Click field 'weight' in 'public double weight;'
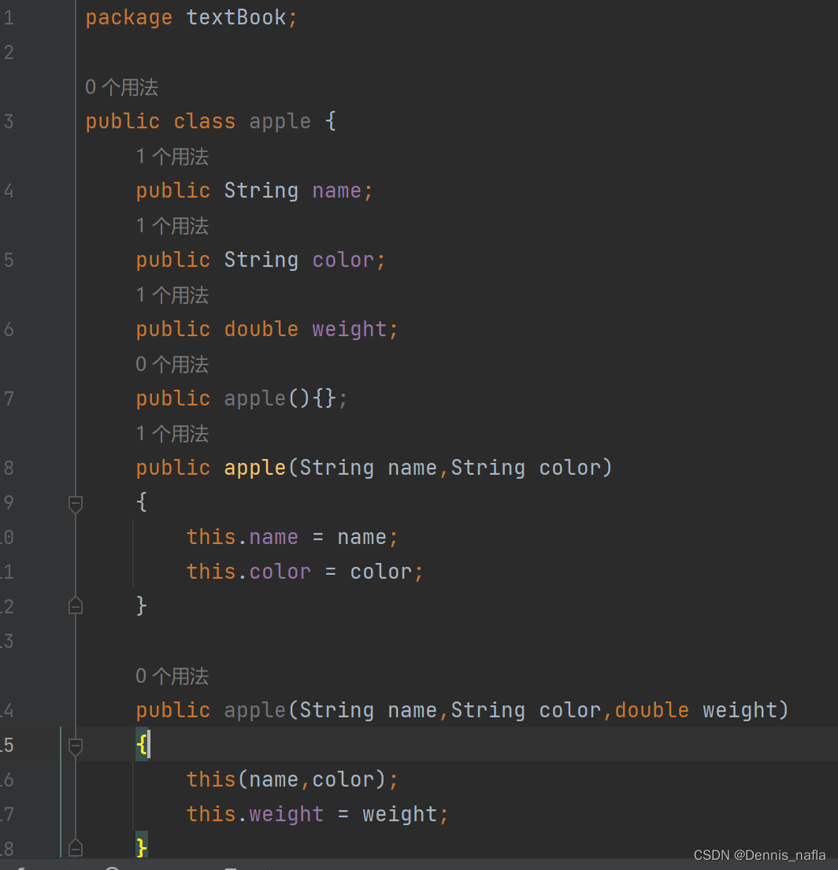 tap(350, 330)
